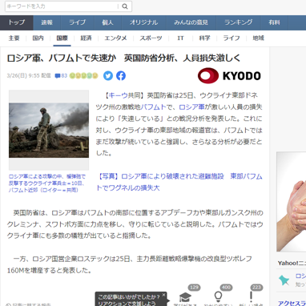Open the 速報 tab
The image size is (306, 306).
point(47,22)
